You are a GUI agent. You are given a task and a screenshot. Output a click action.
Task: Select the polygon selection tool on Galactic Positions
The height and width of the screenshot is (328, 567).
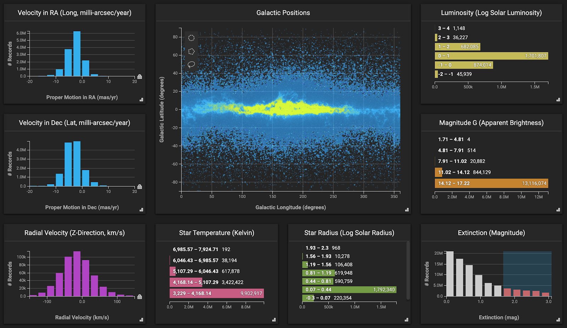[x=191, y=51]
